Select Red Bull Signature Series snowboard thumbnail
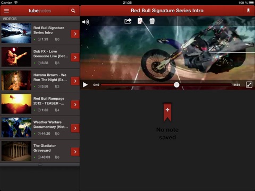 pos(16,33)
